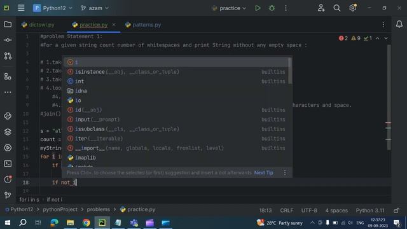
Task: Click the 18:13 line column indicator
Action: click(265, 211)
